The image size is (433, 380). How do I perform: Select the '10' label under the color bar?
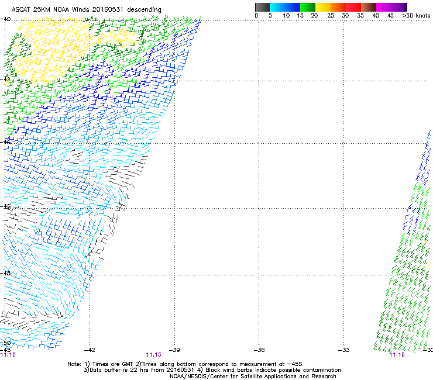[286, 16]
